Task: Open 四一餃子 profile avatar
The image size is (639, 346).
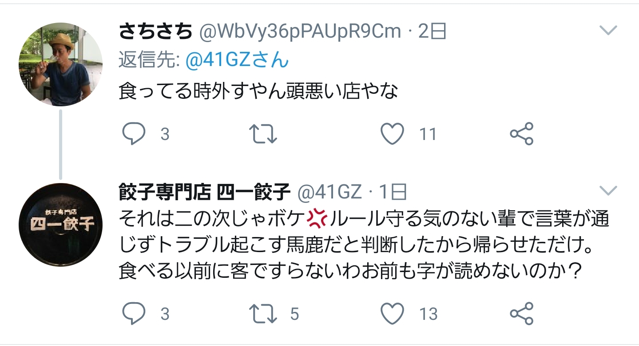Action: click(x=60, y=225)
